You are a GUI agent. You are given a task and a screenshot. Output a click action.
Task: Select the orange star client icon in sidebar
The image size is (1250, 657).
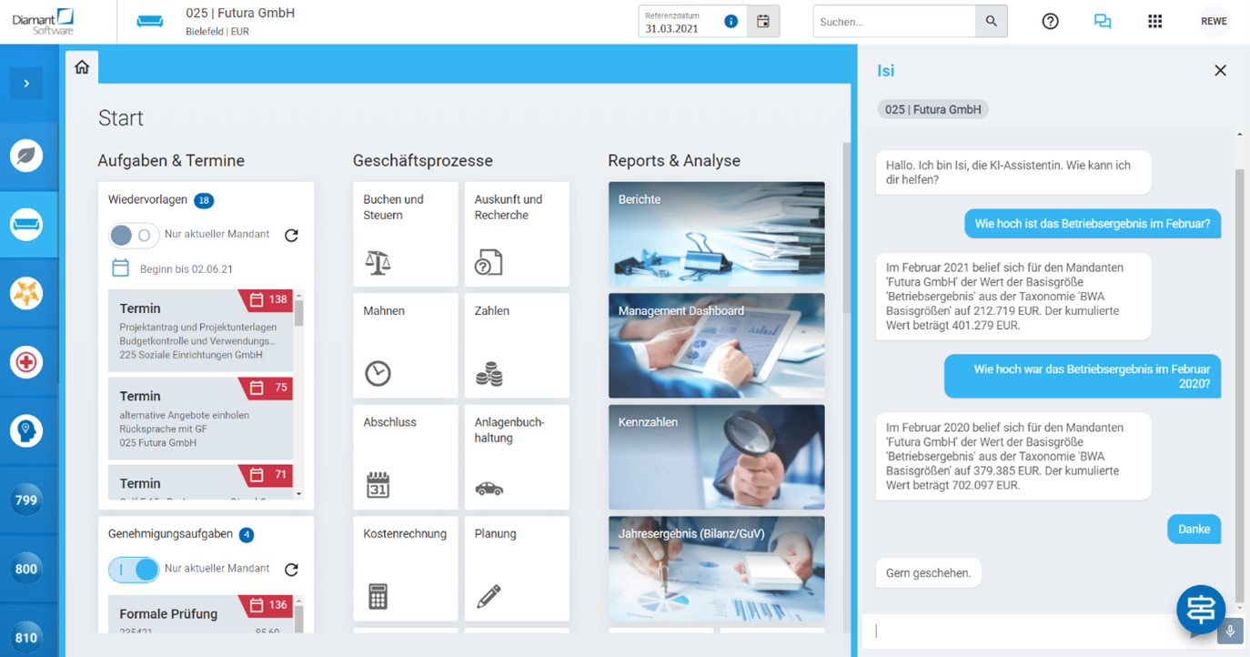pyautogui.click(x=26, y=293)
